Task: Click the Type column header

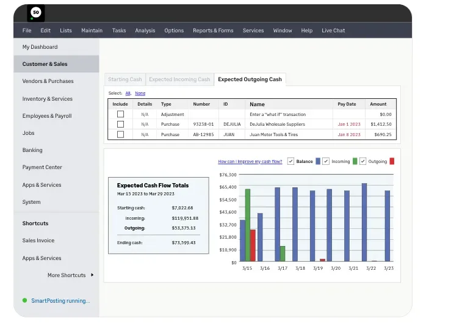Action: point(166,104)
